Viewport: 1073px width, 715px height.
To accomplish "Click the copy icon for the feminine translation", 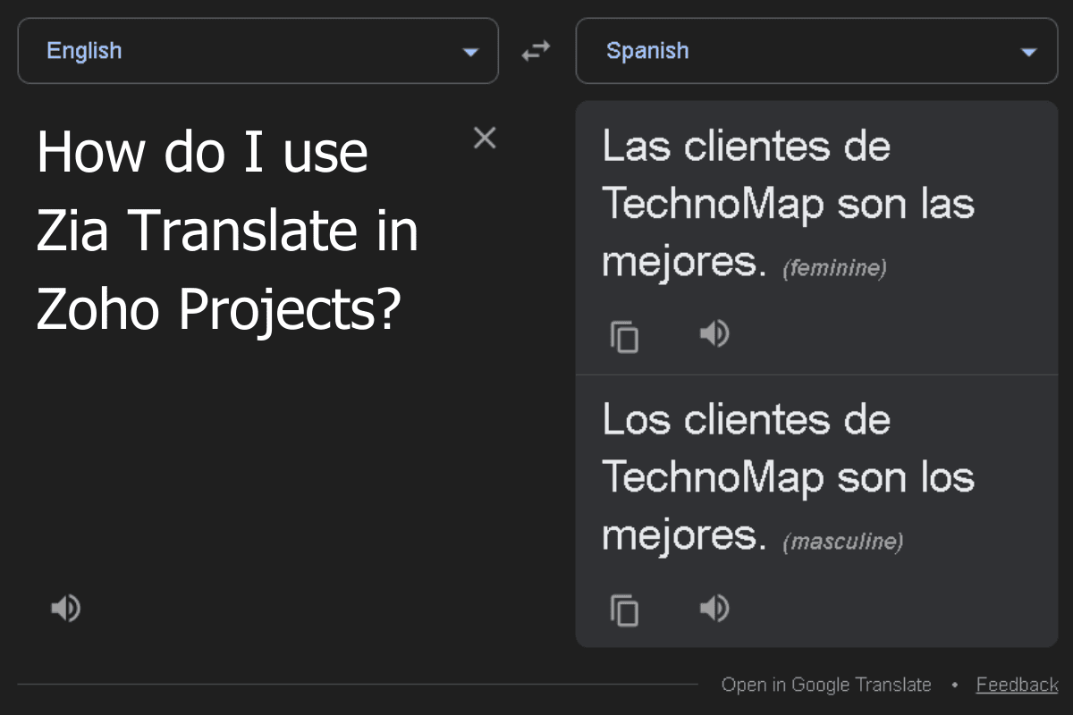I will pos(624,336).
